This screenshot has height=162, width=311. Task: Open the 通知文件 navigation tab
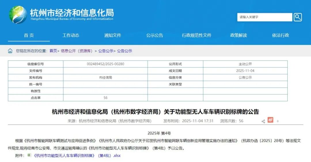pyautogui.click(x=113, y=35)
